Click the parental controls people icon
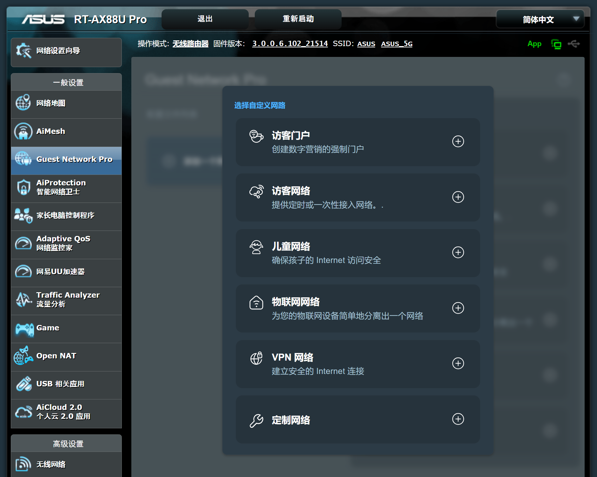 (x=23, y=215)
